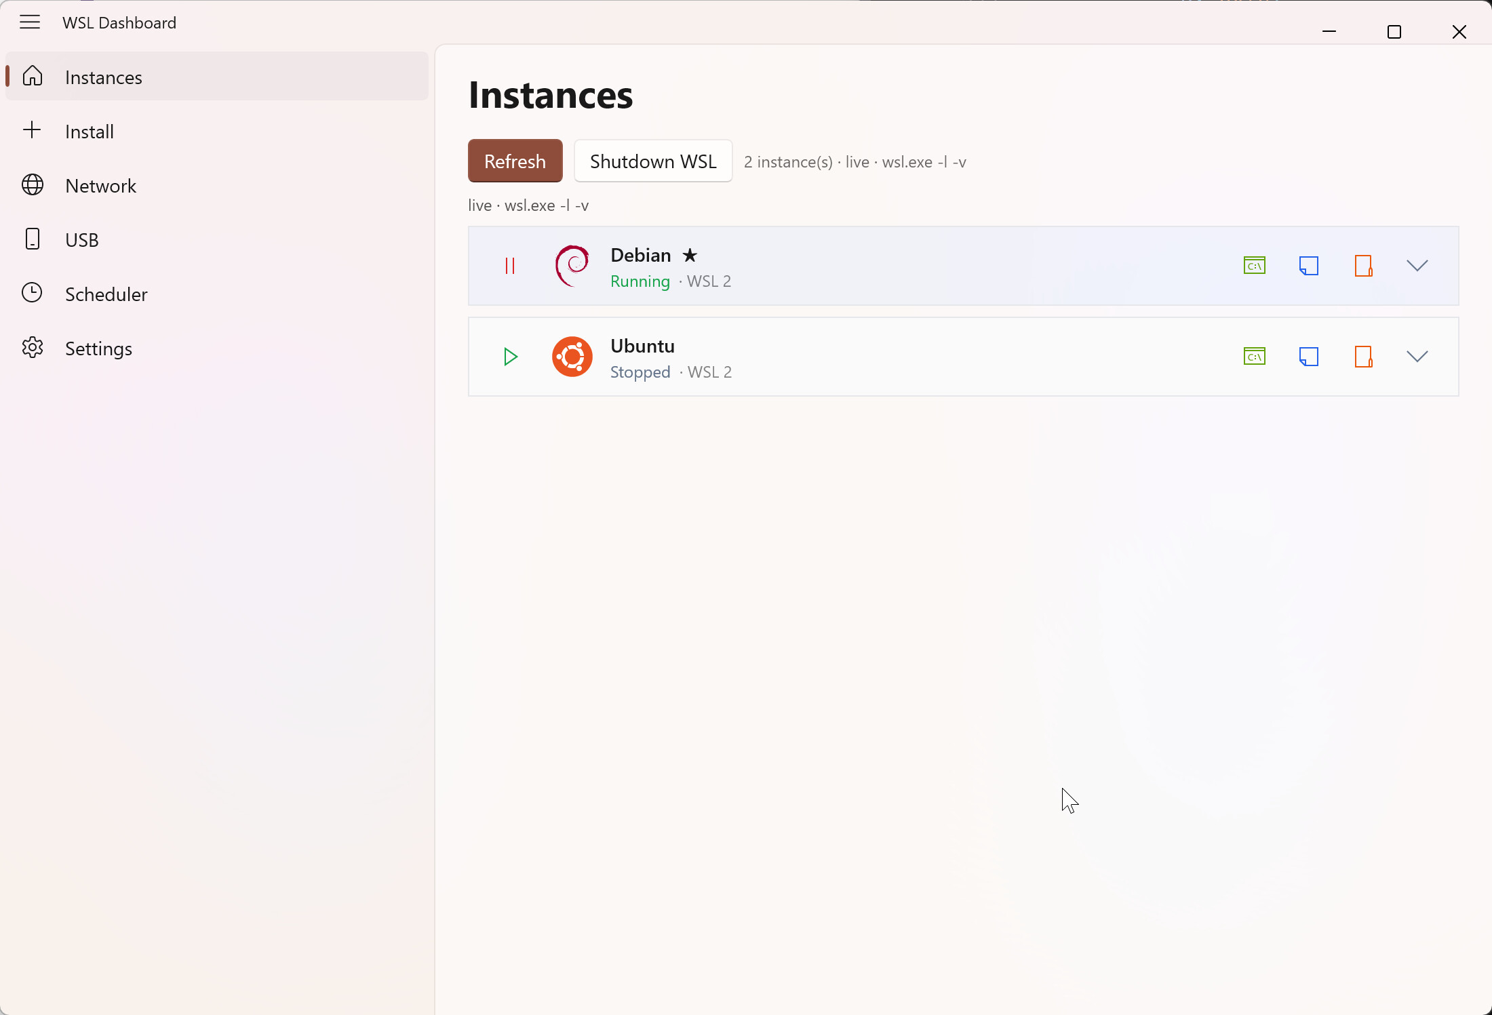Viewport: 1492px width, 1015px height.
Task: Click the orange icon in Ubuntu row
Action: [1363, 356]
